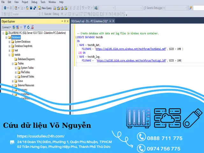Open the File menu
This screenshot has height=153, width=204.
click(3, 2)
